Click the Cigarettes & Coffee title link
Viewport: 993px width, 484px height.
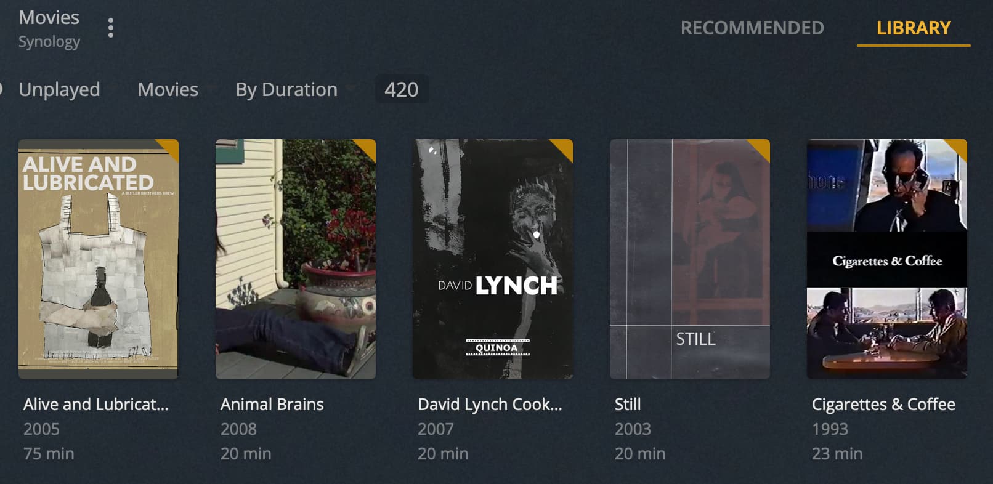coord(883,405)
